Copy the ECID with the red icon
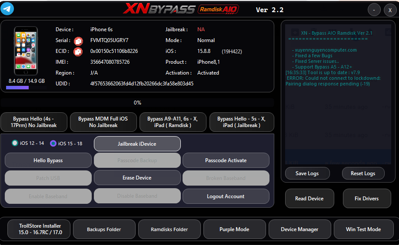Image resolution: width=399 pixels, height=245 pixels. click(x=78, y=52)
